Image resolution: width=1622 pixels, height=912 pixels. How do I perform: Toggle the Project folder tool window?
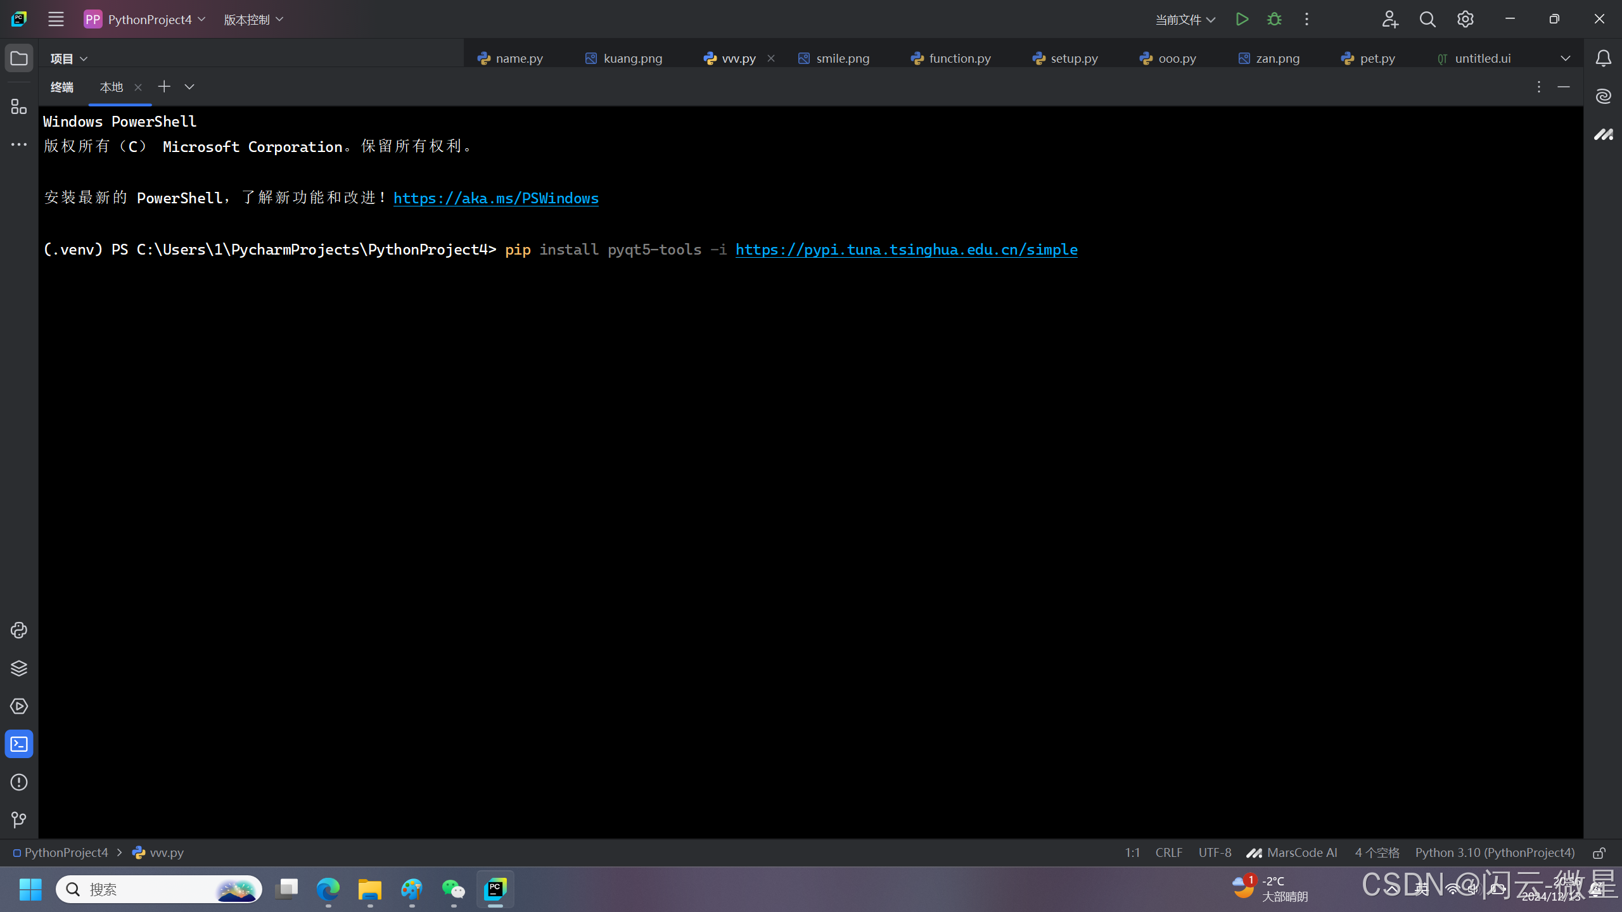19,58
